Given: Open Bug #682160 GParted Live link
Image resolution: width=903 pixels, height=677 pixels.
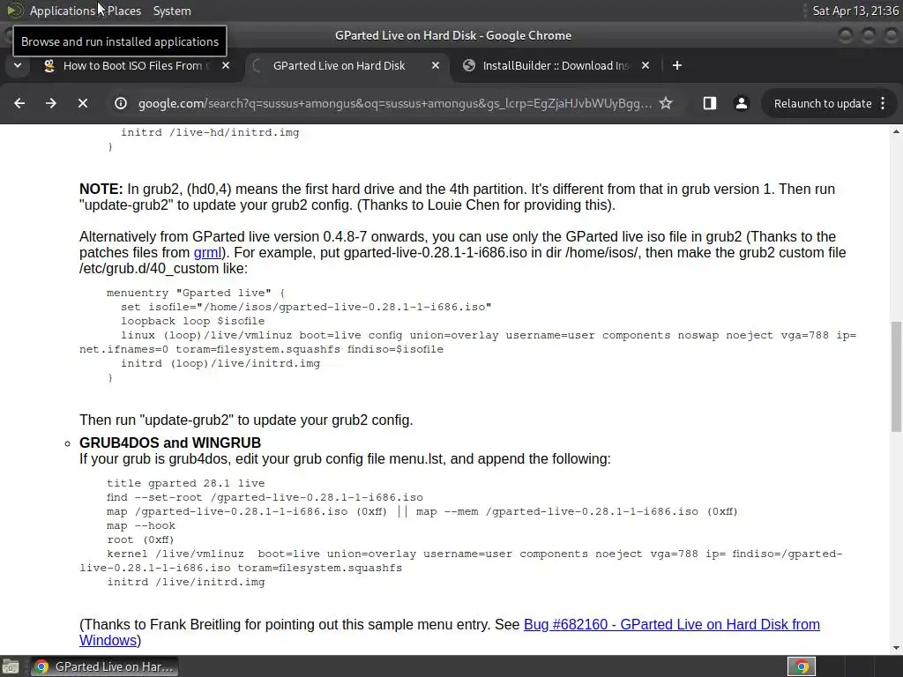Looking at the screenshot, I should click(449, 632).
